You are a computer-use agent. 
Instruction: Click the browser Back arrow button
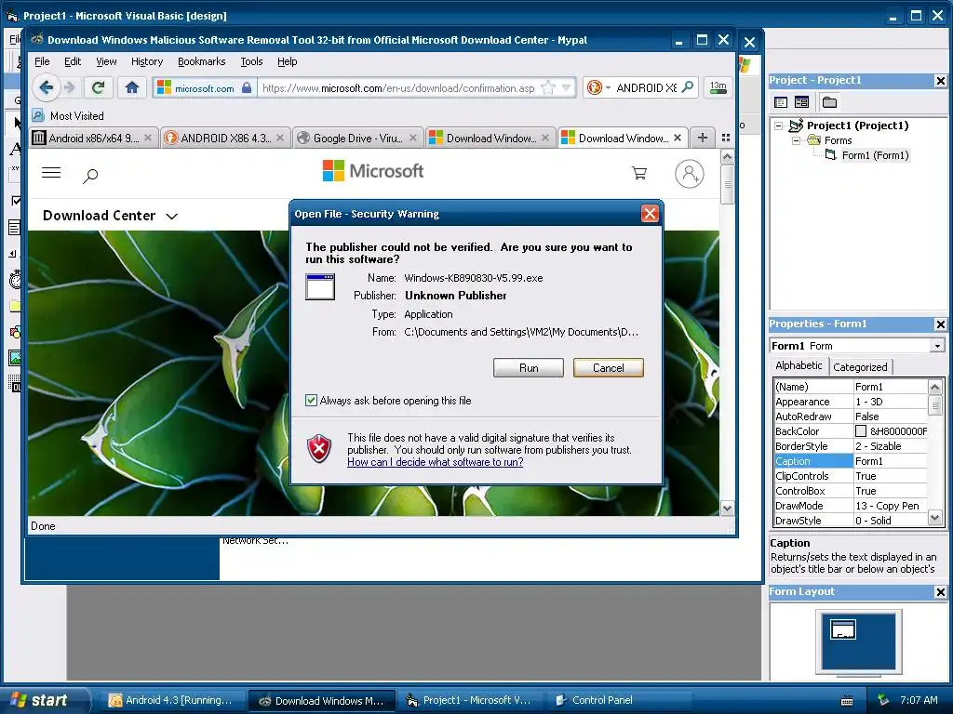point(47,87)
